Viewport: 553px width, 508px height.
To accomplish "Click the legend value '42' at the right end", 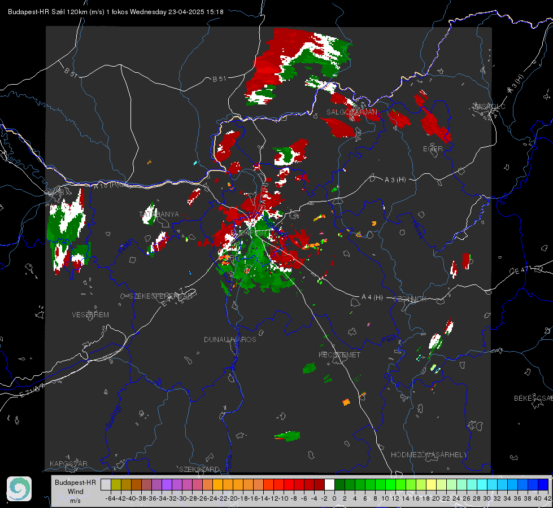I will 548,498.
